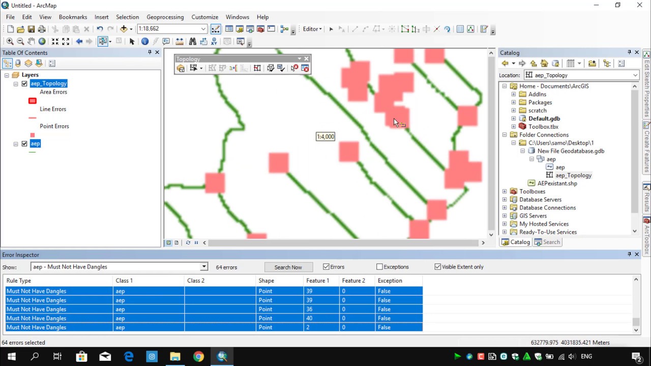
Task: Go back to previous extent arrow
Action: pos(79,41)
